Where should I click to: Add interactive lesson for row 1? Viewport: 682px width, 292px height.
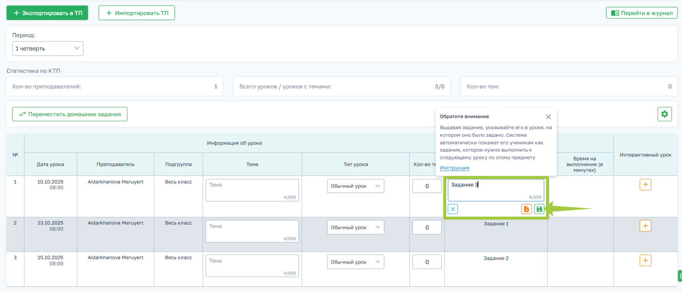pos(645,185)
